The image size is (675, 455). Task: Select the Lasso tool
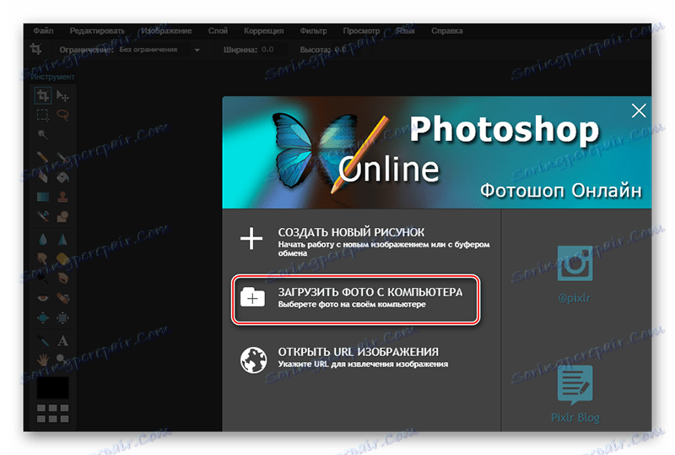[62, 115]
